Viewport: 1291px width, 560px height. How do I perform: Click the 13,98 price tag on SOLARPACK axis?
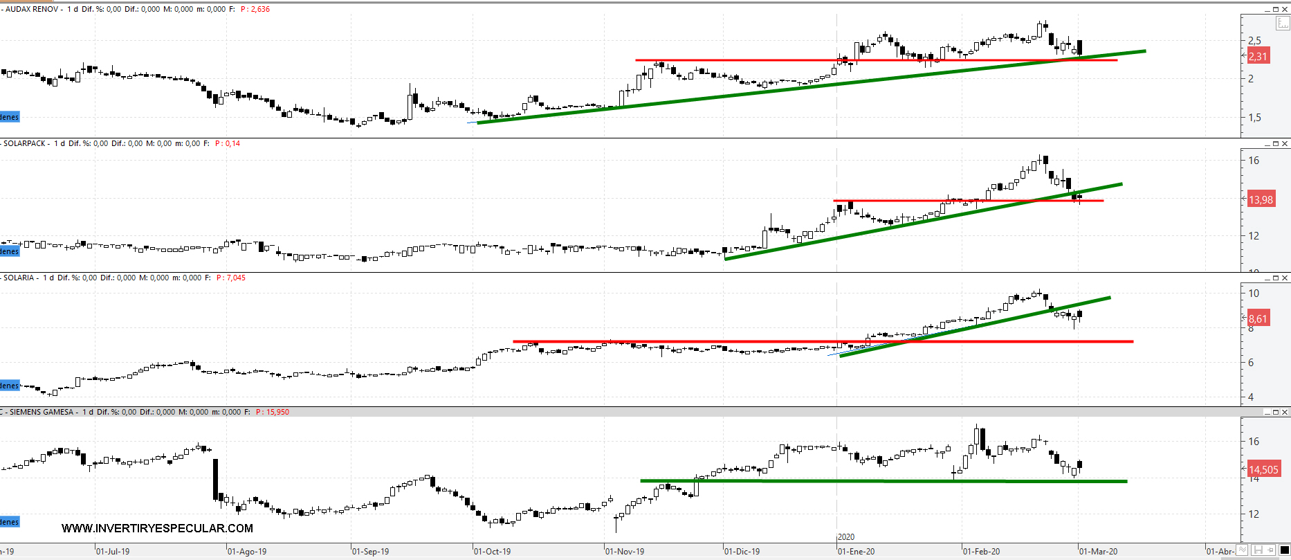click(x=1260, y=199)
